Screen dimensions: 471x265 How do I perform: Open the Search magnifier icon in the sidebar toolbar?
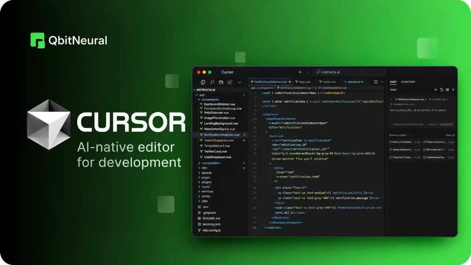point(212,82)
